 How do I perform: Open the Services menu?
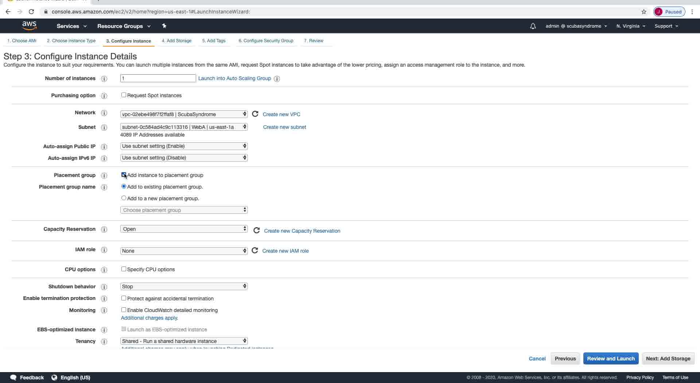(71, 26)
